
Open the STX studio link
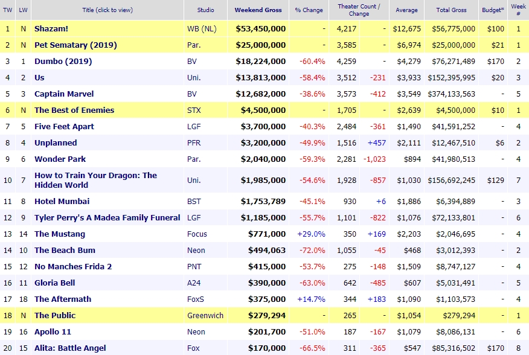(194, 110)
